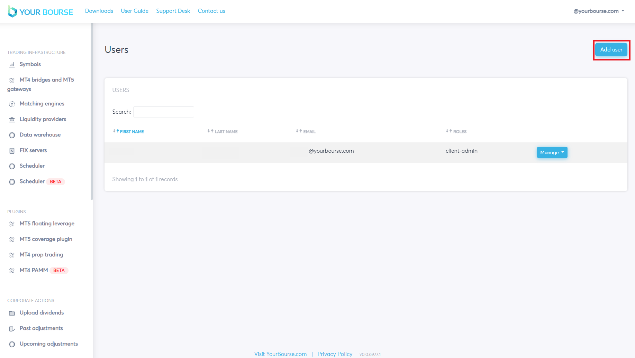Click the FIRST NAME column header

tap(132, 132)
